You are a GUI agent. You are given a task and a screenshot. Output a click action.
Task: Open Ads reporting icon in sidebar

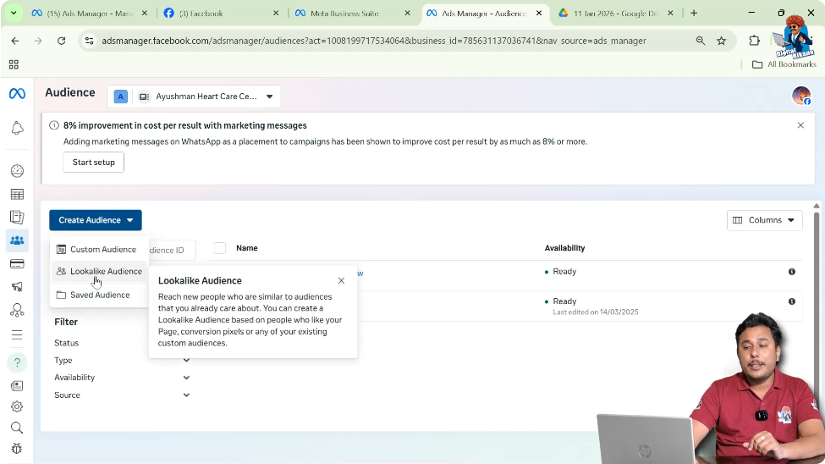pos(17,217)
